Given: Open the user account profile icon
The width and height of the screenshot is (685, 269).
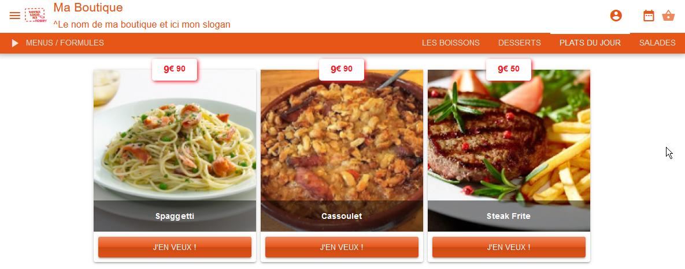Looking at the screenshot, I should point(616,16).
